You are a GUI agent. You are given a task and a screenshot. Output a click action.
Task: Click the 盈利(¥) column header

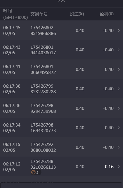point(107,14)
